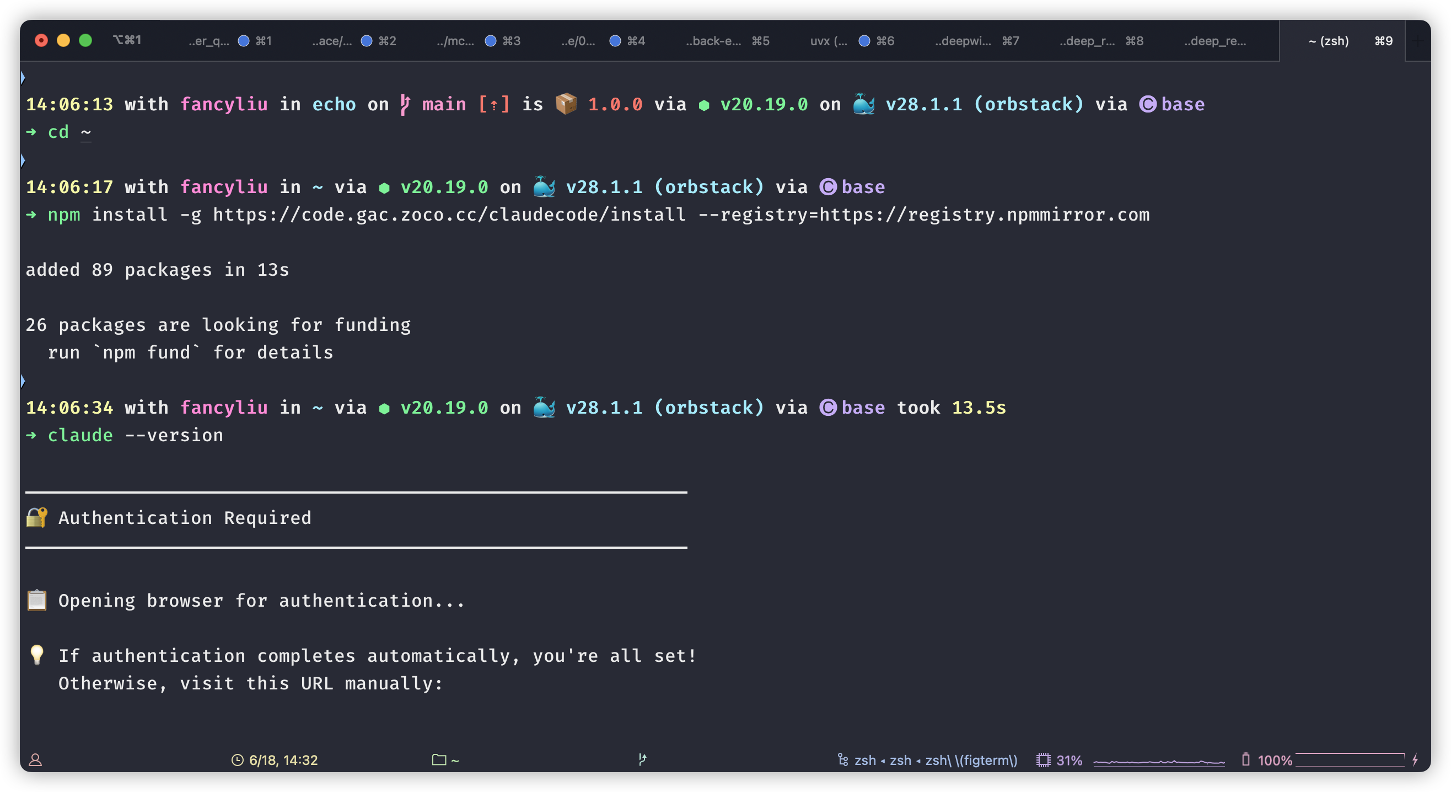Click the user account icon in status bar
1451x792 pixels.
(35, 760)
